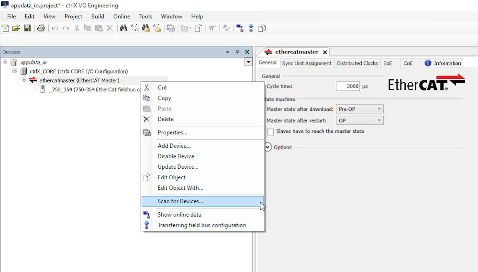
Task: Open the Devices panel header dropdown arrow
Action: point(227,52)
